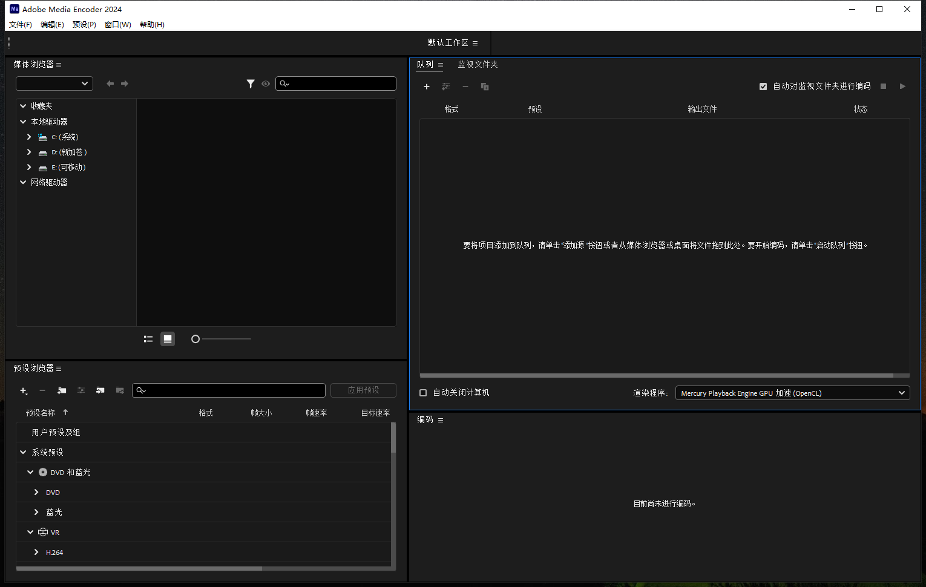The height and width of the screenshot is (587, 926).
Task: Click the media browser search field
Action: (x=336, y=84)
